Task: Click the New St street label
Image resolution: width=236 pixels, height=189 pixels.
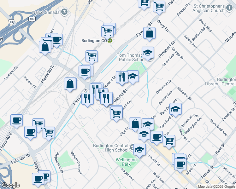Action: coord(220,149)
